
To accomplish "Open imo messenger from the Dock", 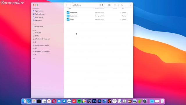I will [x=69, y=101].
